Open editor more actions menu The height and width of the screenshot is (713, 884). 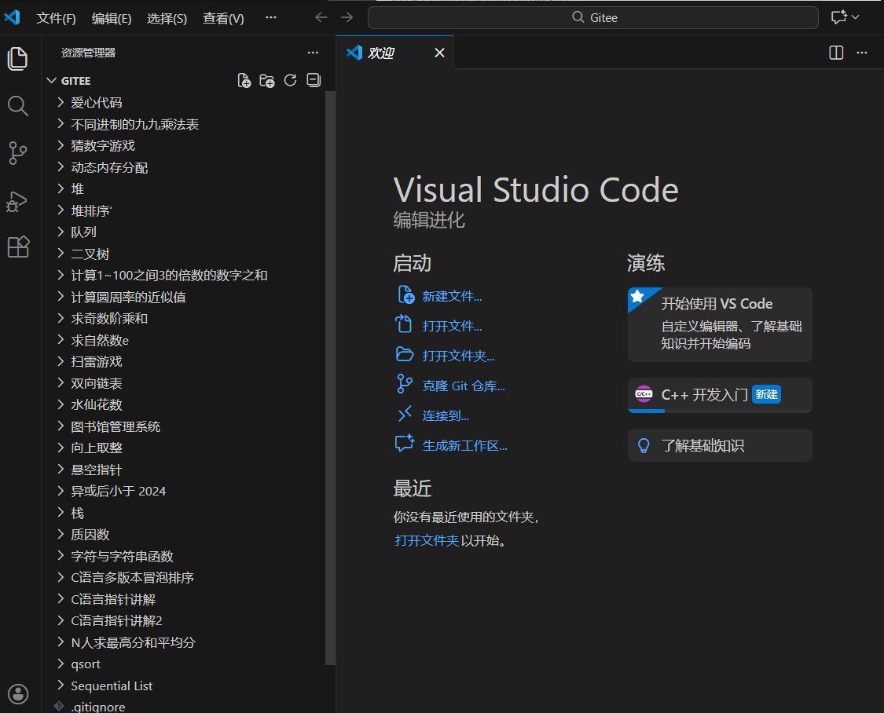click(862, 53)
